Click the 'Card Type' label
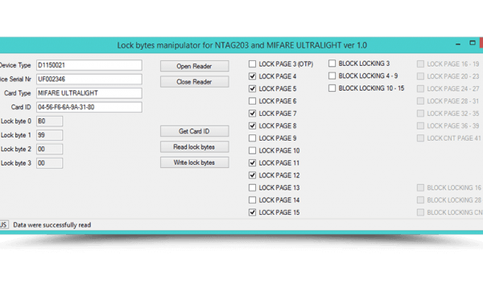 pyautogui.click(x=18, y=93)
